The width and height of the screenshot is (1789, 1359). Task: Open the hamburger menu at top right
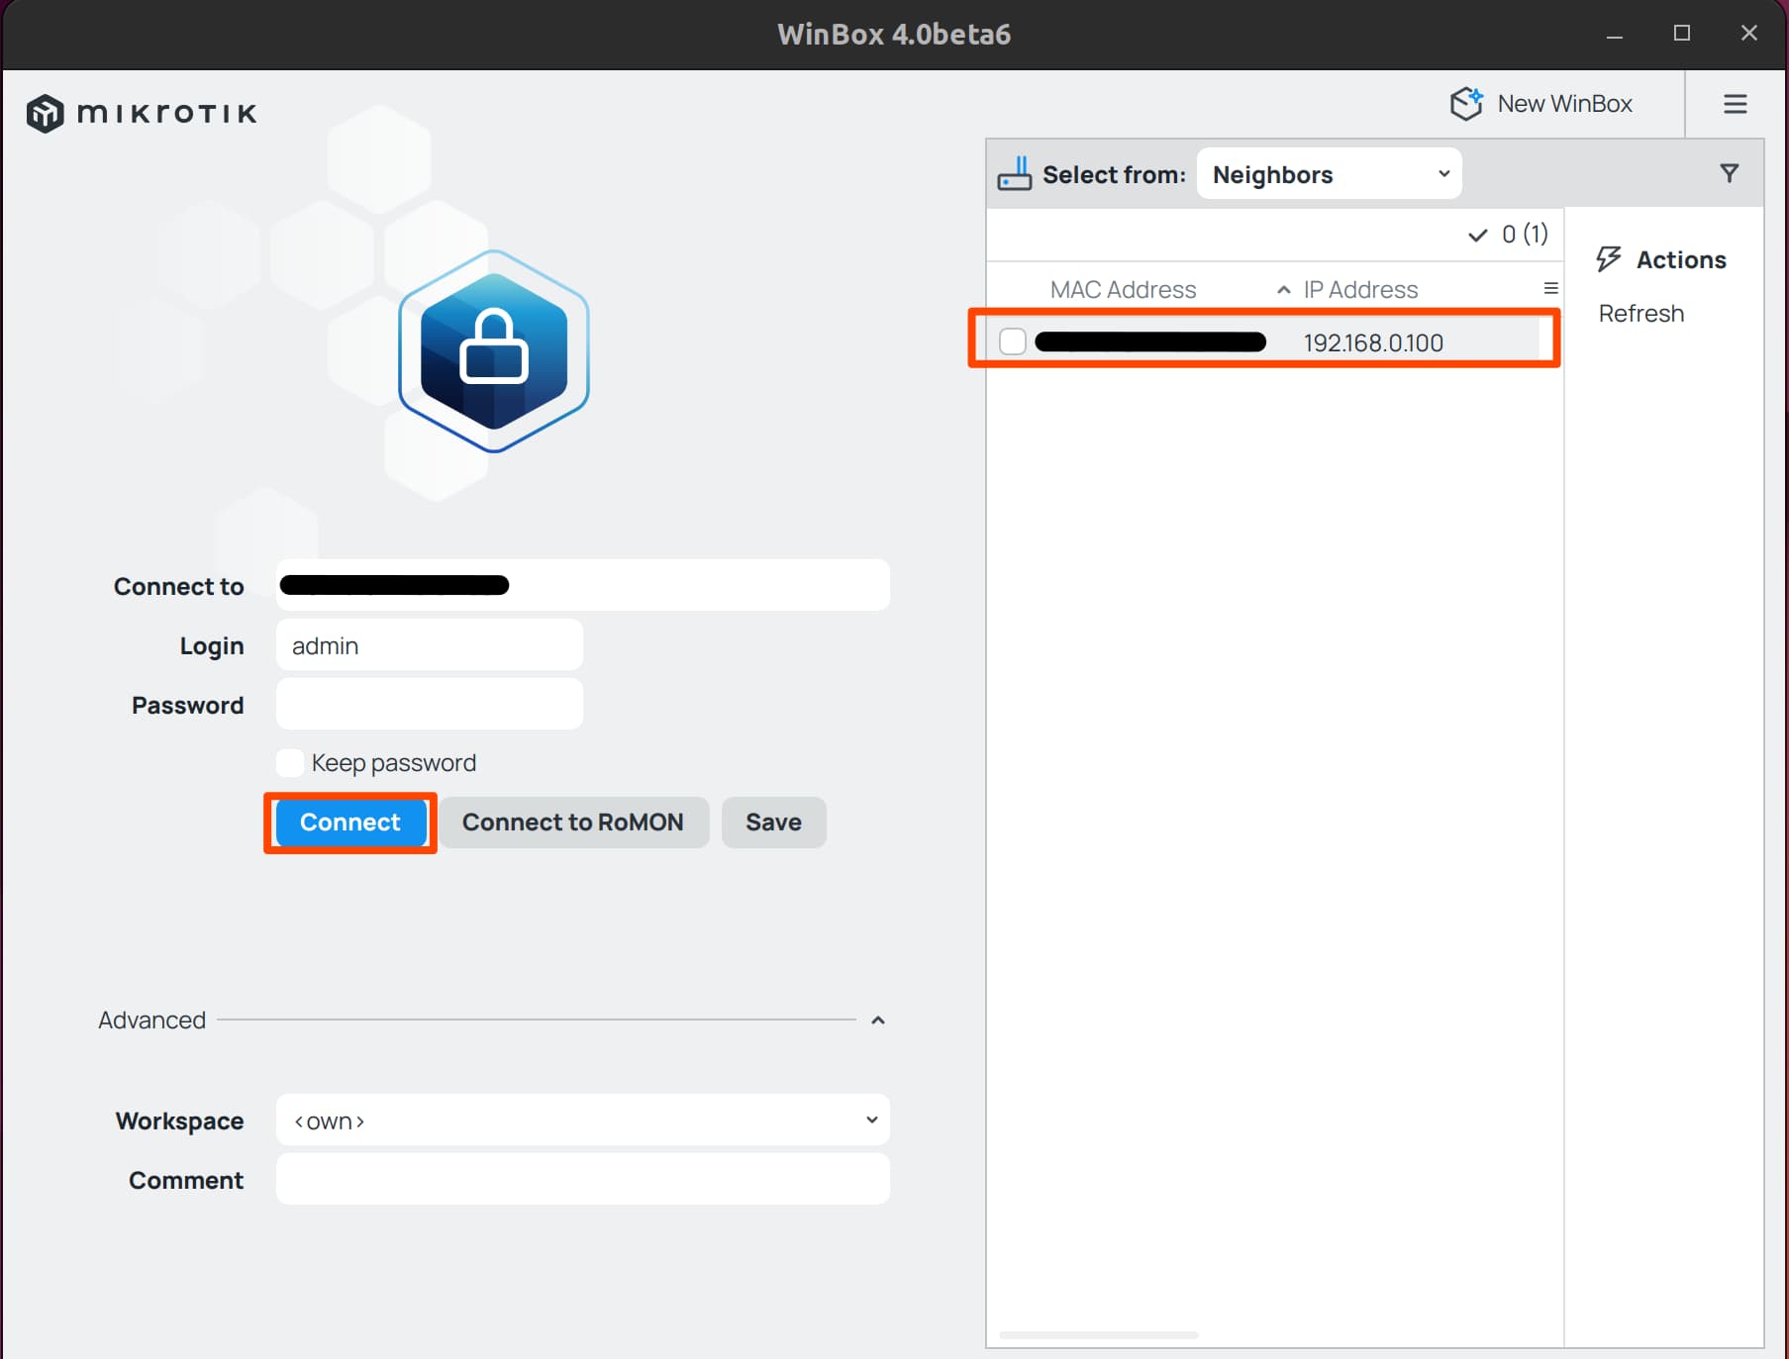(x=1735, y=104)
